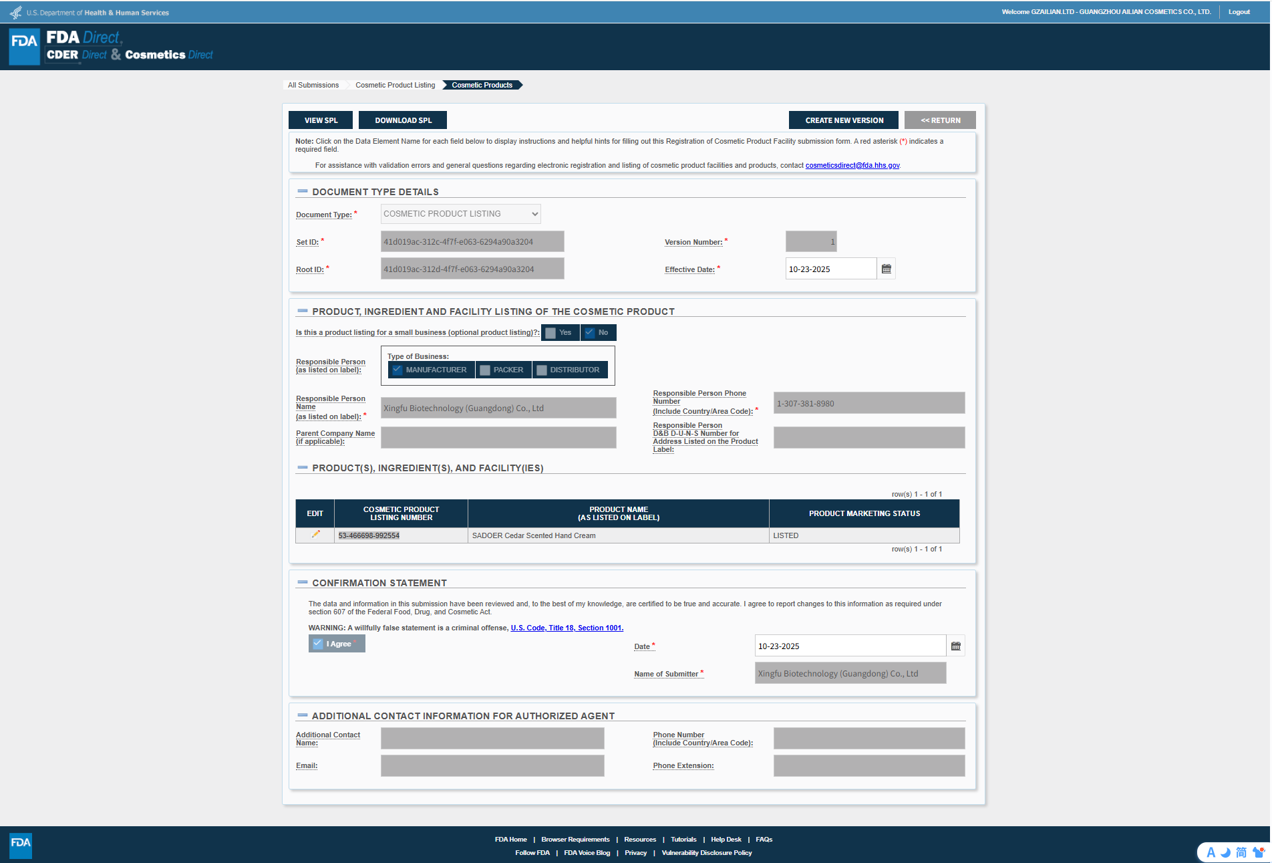Screen dimensions: 1272x863
Task: Open the Effective Date calendar picker
Action: pos(886,269)
